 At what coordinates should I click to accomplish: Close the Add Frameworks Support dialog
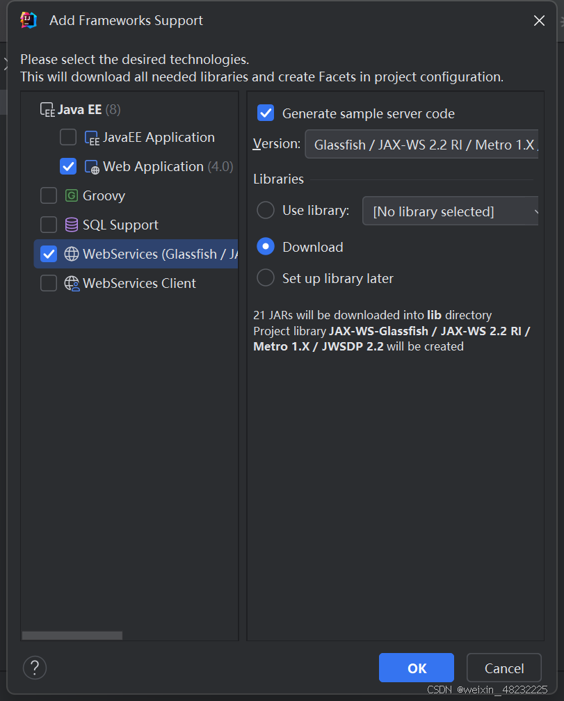(540, 21)
